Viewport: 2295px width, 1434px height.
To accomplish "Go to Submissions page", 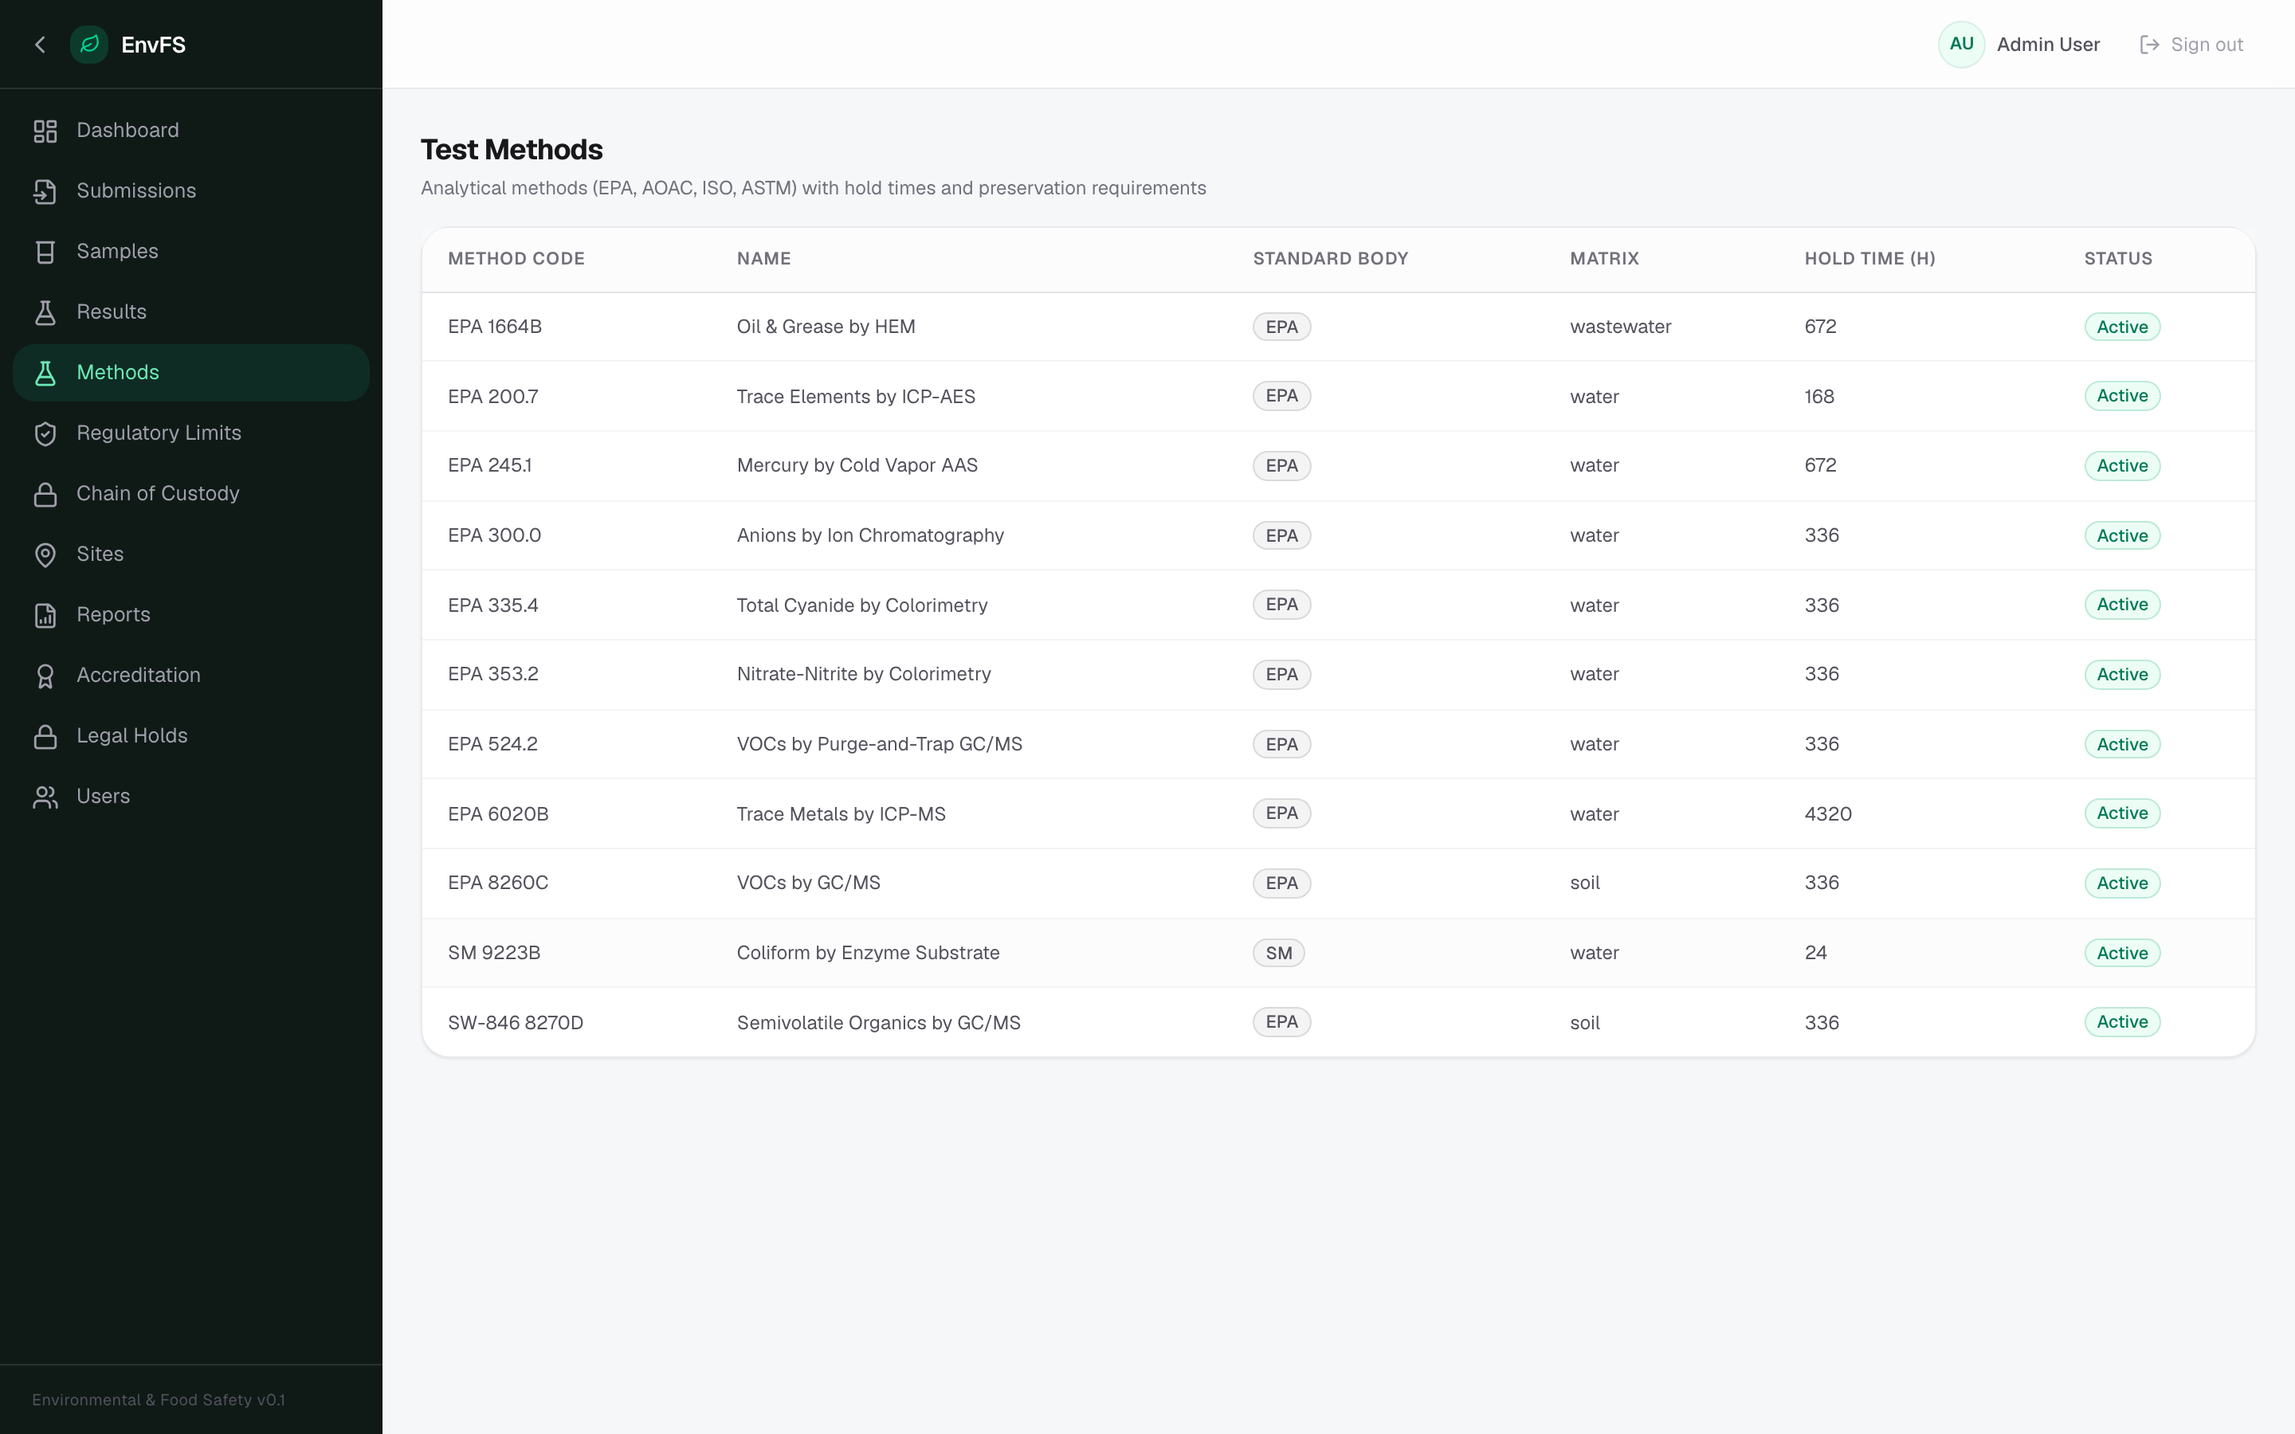I will [190, 191].
